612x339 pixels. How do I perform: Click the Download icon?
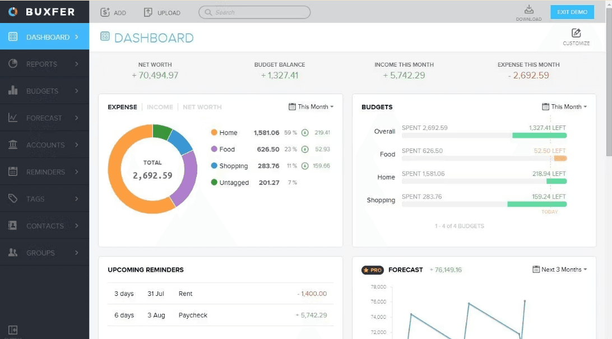pos(529,10)
